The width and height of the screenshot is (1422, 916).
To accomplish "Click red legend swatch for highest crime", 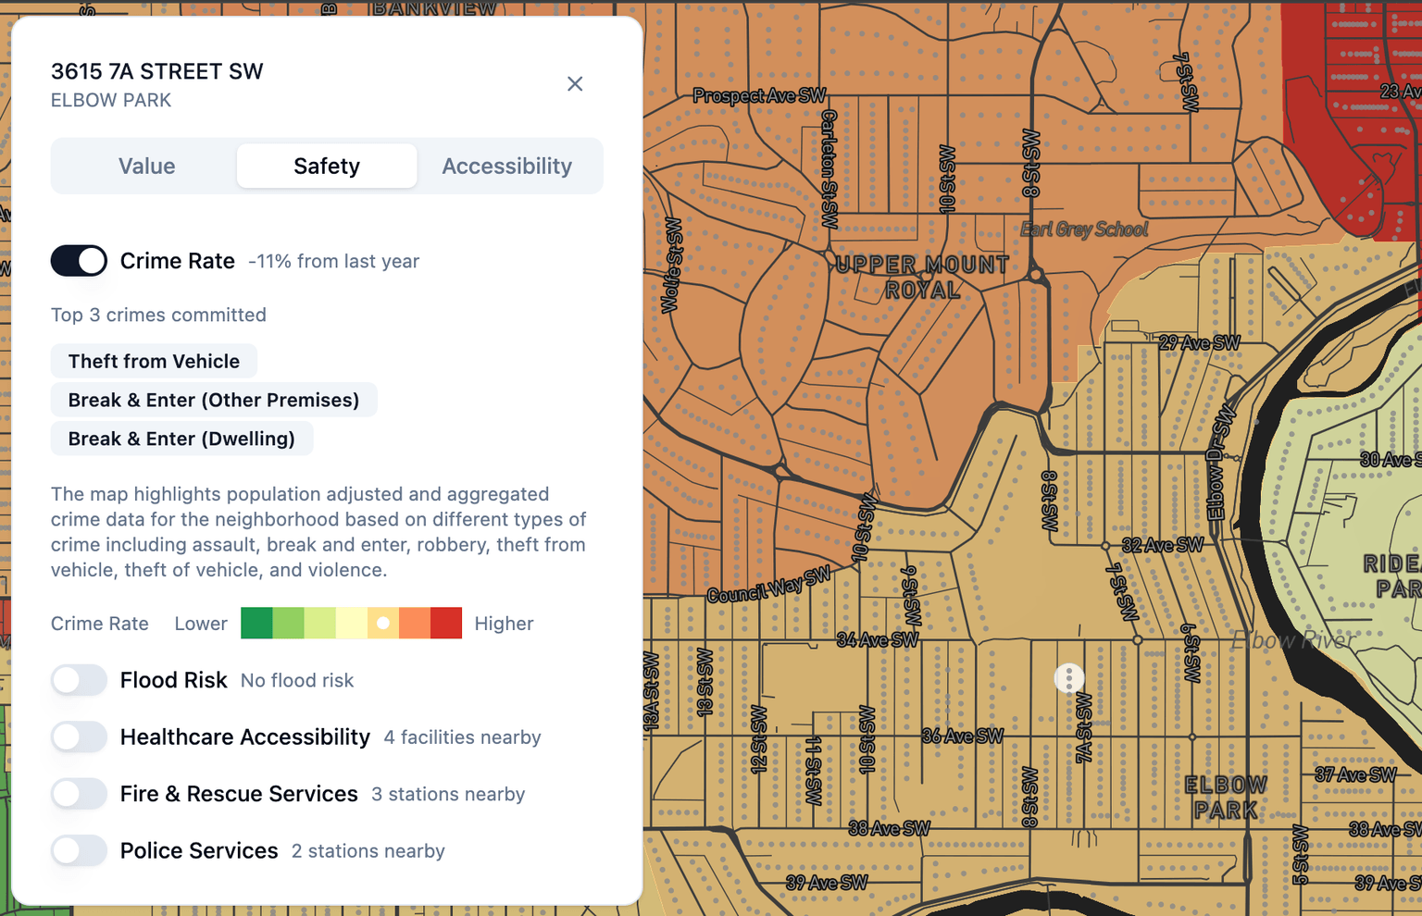I will pyautogui.click(x=446, y=623).
